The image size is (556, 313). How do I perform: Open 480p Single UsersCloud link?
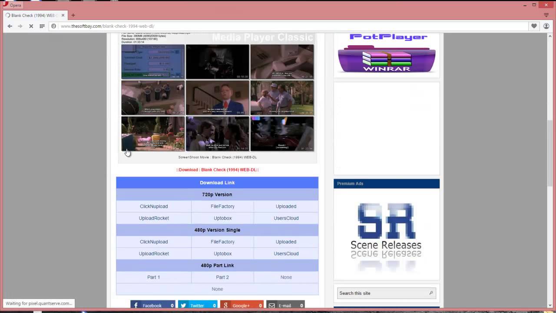point(286,253)
